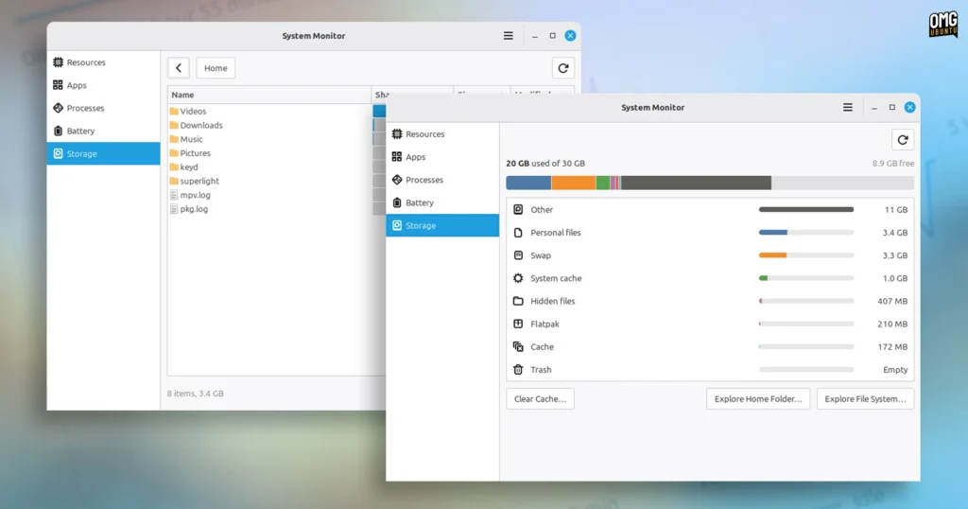
Task: Click the "172 MB" Cache value
Action: point(892,346)
